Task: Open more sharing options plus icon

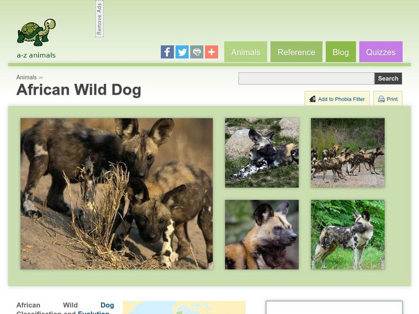Action: [212, 52]
